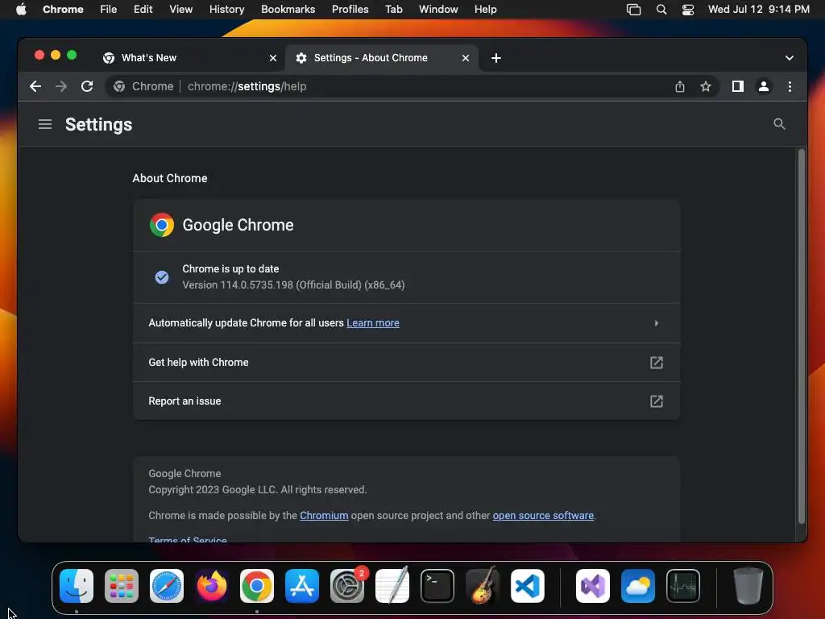
Task: Click the Report an issue row
Action: pos(407,401)
